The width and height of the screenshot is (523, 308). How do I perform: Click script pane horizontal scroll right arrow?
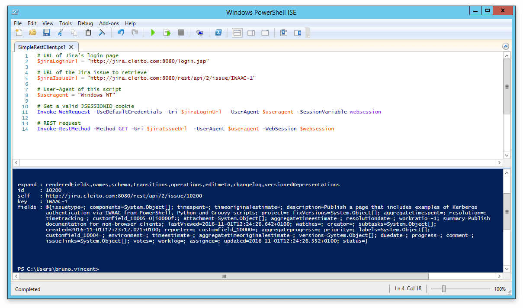pyautogui.click(x=500, y=162)
